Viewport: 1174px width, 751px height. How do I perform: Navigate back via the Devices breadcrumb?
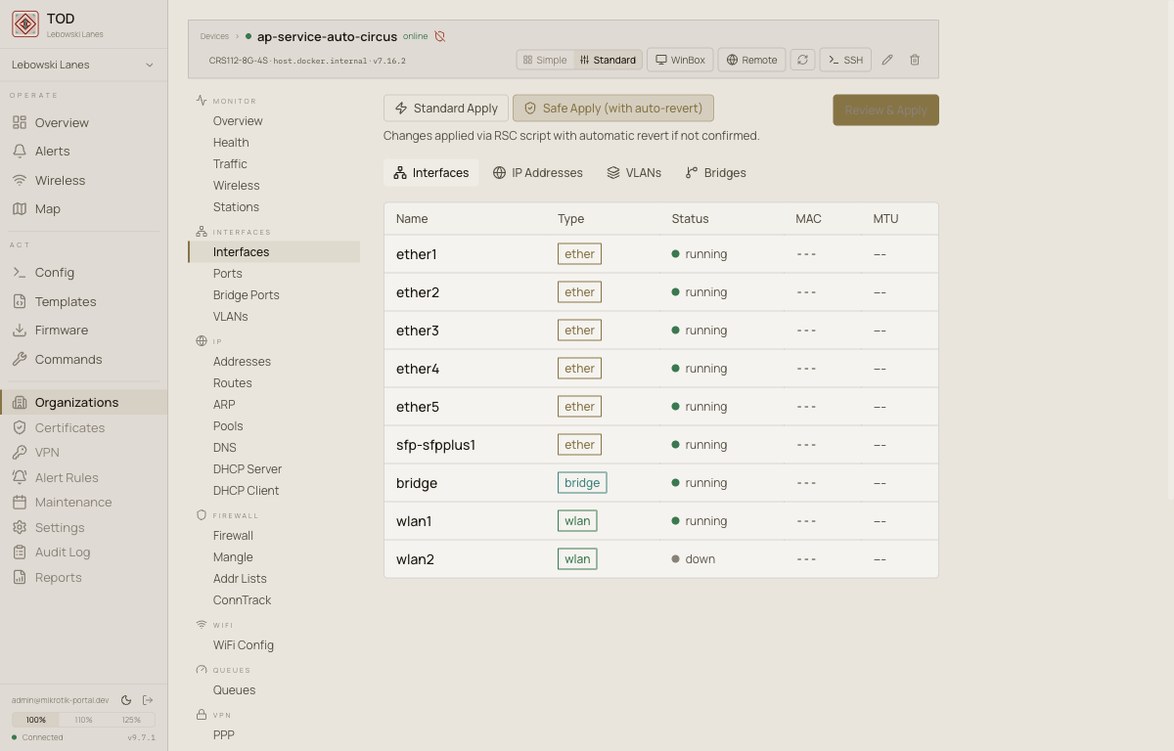[x=214, y=36]
